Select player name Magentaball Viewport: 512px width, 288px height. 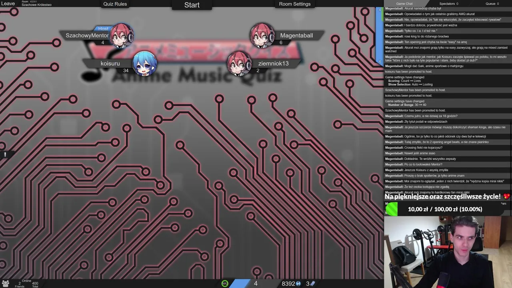pos(296,35)
